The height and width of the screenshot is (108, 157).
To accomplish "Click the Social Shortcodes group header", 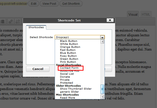I will 68,65.
